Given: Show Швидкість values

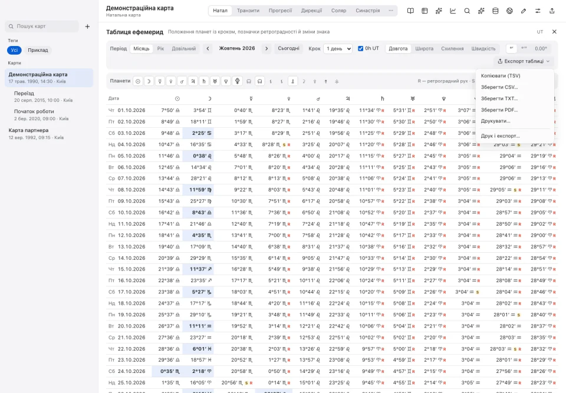Looking at the screenshot, I should [483, 48].
